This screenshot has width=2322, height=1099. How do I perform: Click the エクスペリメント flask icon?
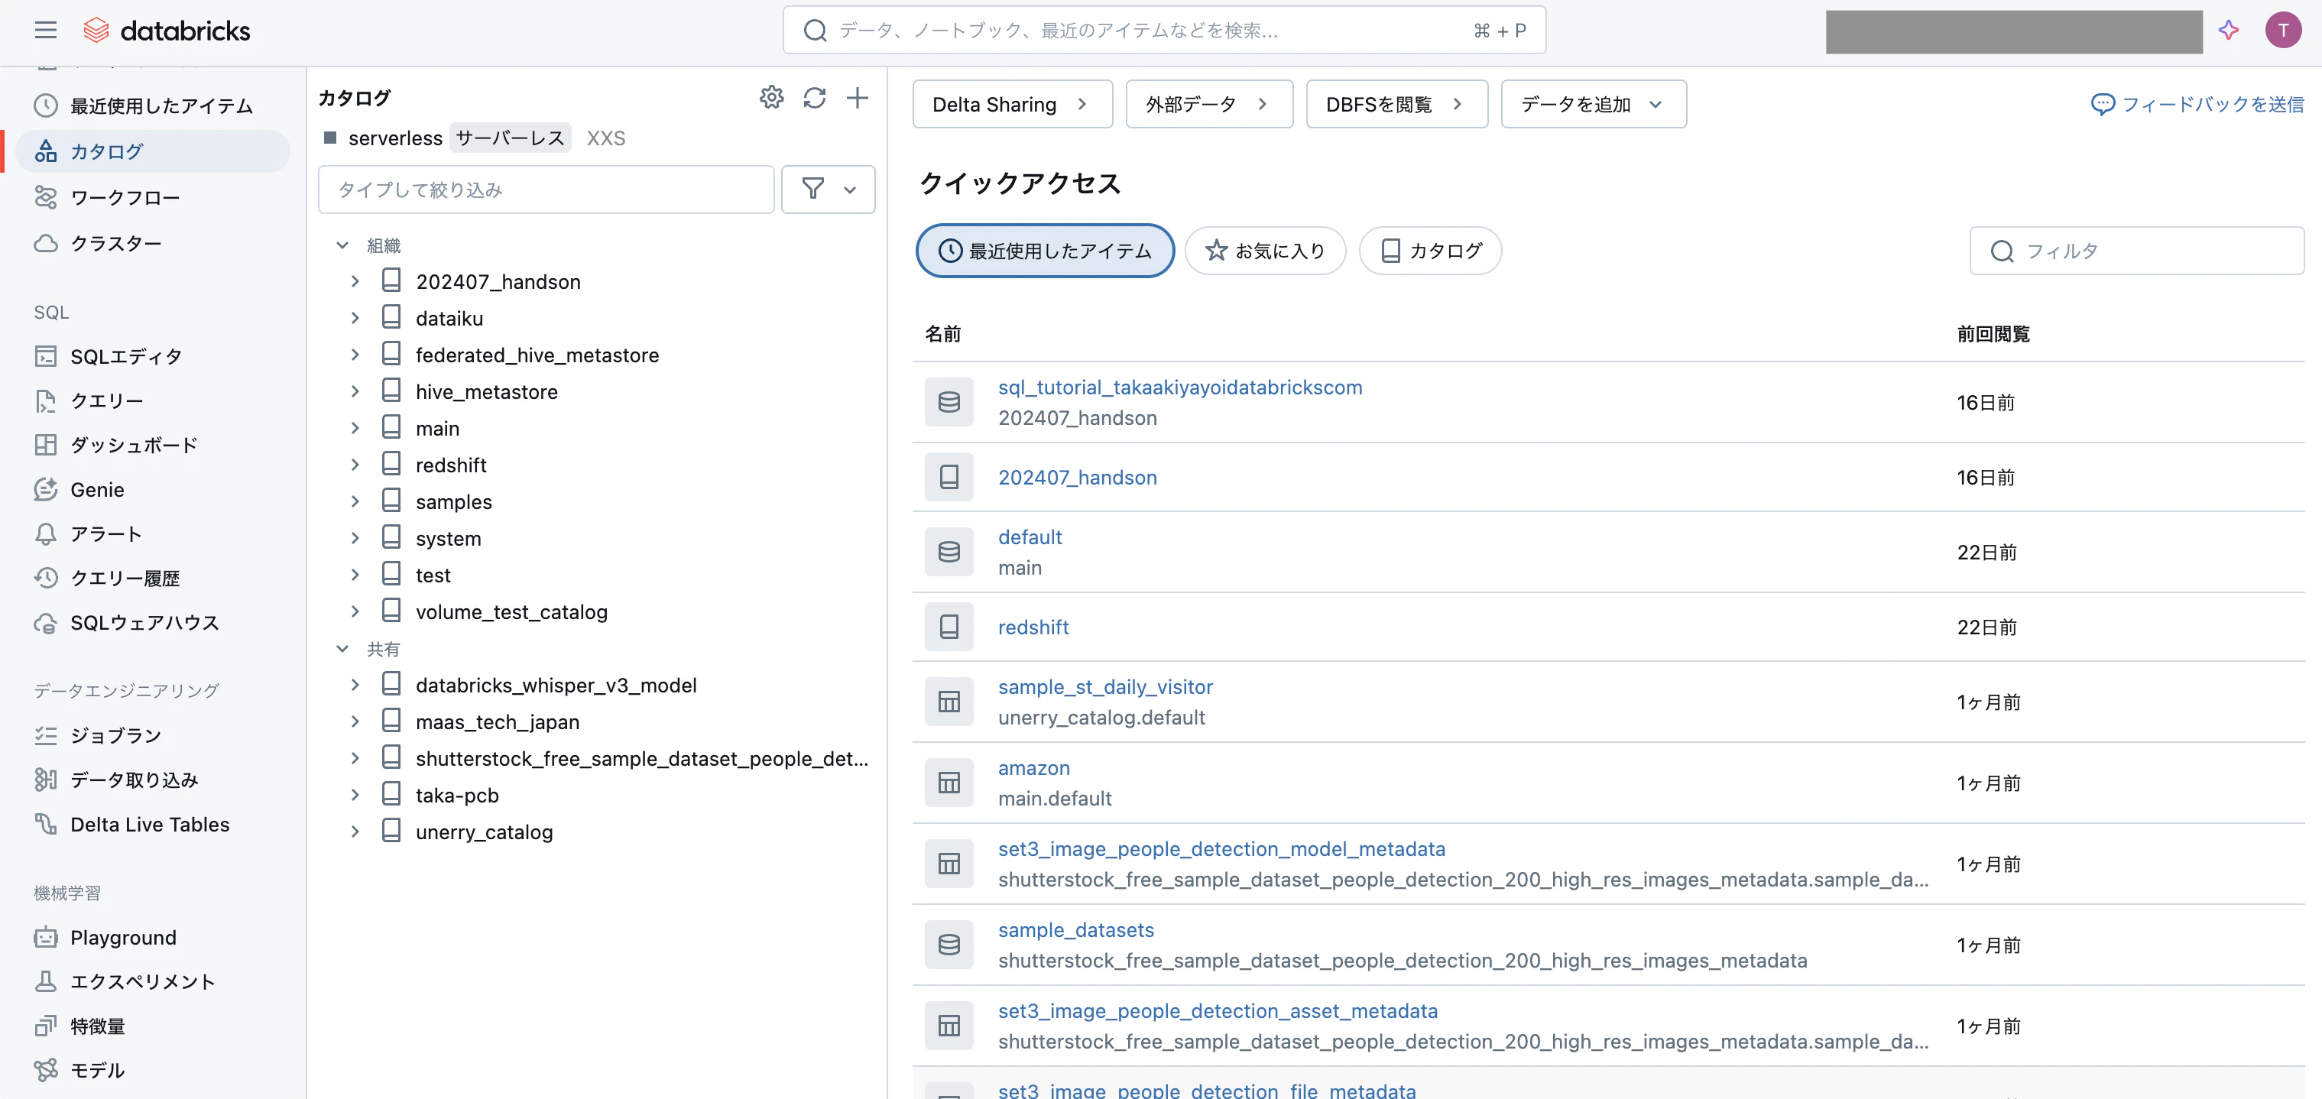[x=45, y=982]
